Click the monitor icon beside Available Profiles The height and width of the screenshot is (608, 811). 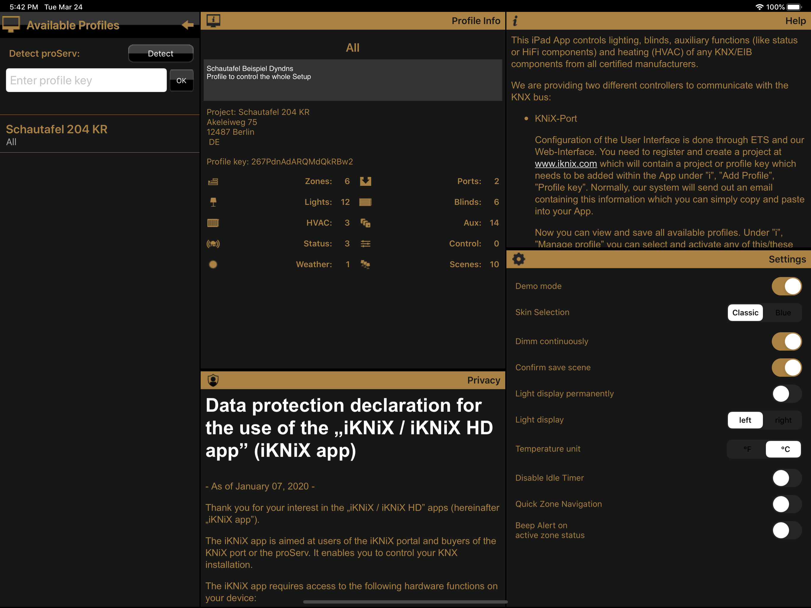click(11, 25)
